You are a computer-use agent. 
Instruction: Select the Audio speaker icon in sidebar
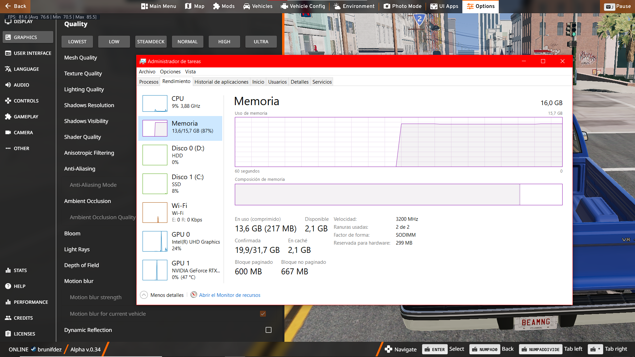(8, 85)
